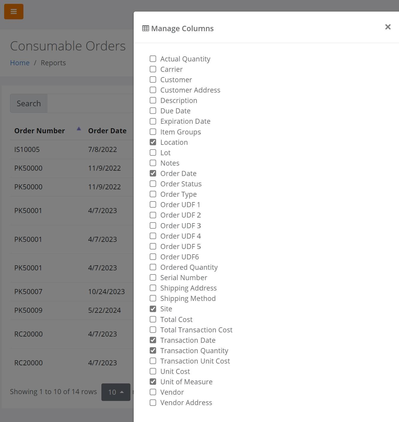Go to the Home breadcrumb link
Image resolution: width=399 pixels, height=422 pixels.
coord(20,63)
